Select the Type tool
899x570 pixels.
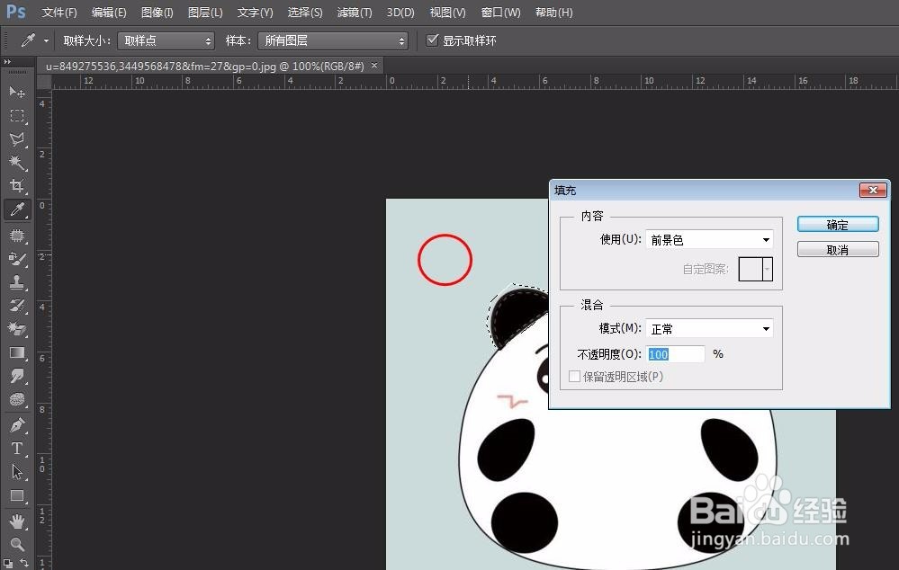pos(17,449)
